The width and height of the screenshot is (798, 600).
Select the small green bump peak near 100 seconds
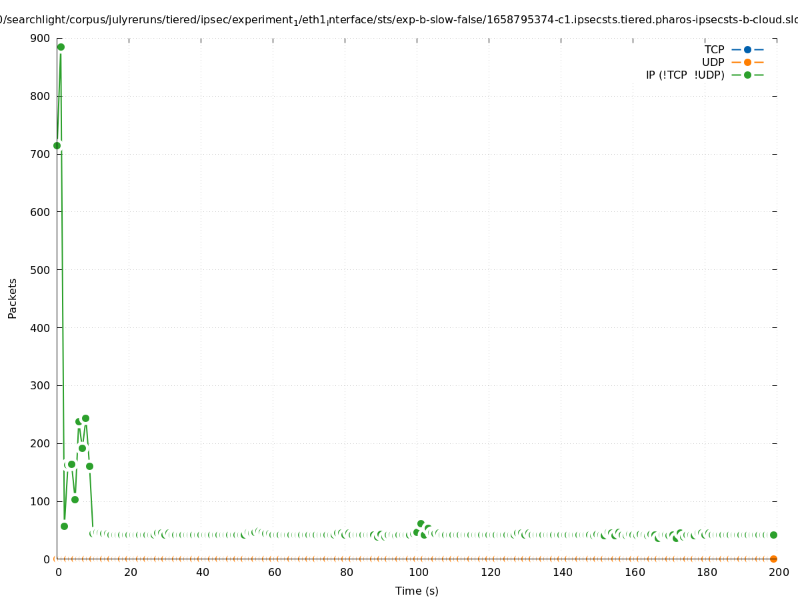coord(421,524)
